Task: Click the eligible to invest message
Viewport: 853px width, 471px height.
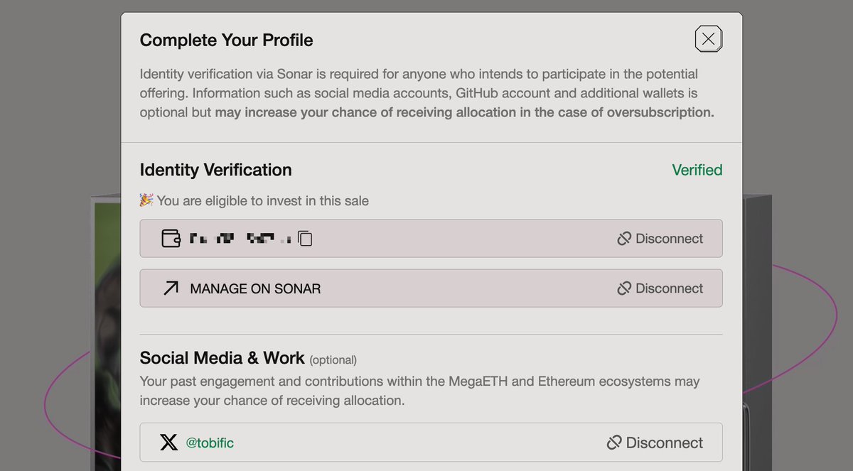Action: pos(254,201)
